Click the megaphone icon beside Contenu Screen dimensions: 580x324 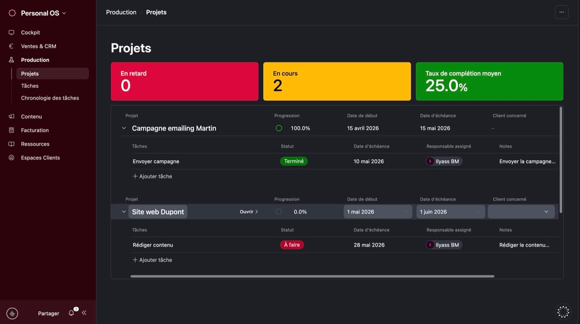point(12,116)
